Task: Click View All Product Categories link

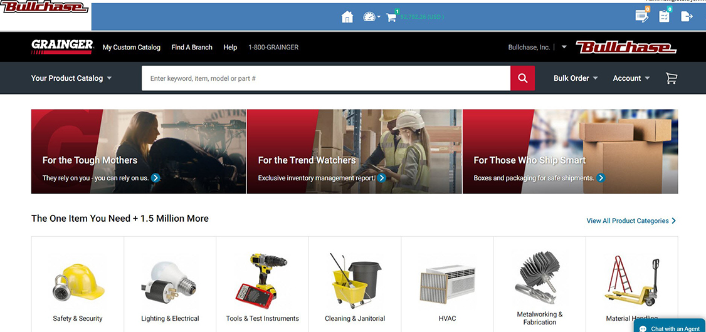Action: click(631, 221)
